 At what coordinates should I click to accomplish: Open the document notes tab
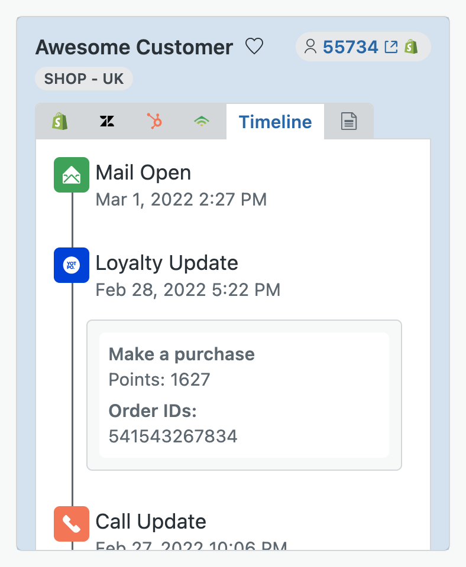349,121
